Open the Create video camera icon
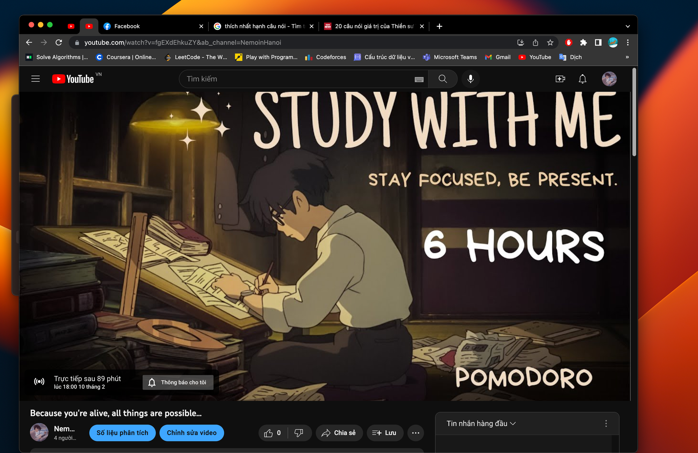698x453 pixels. click(x=560, y=79)
